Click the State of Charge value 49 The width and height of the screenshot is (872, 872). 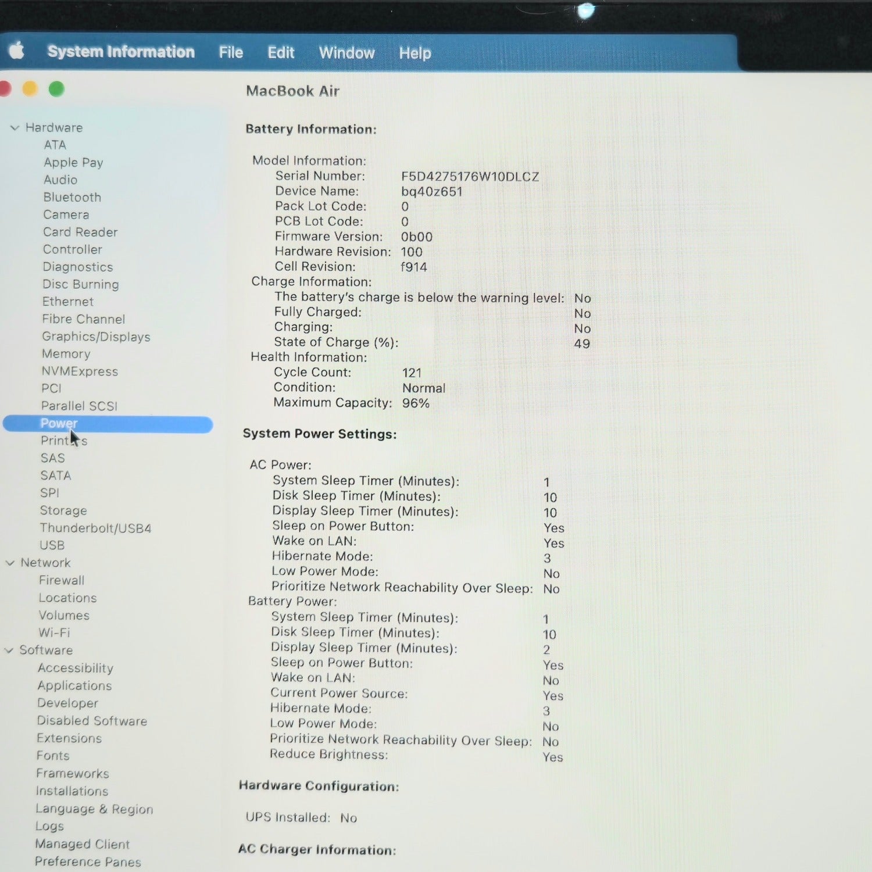pos(582,344)
